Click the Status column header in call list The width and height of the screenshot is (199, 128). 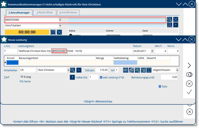coord(87,31)
